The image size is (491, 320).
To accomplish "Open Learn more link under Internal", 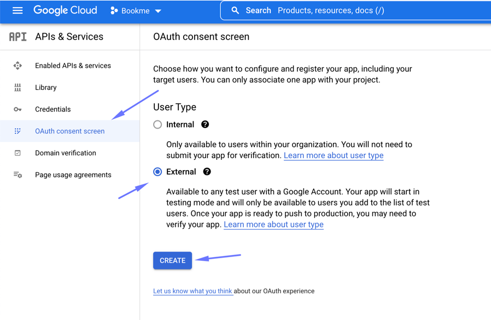I will [x=334, y=155].
